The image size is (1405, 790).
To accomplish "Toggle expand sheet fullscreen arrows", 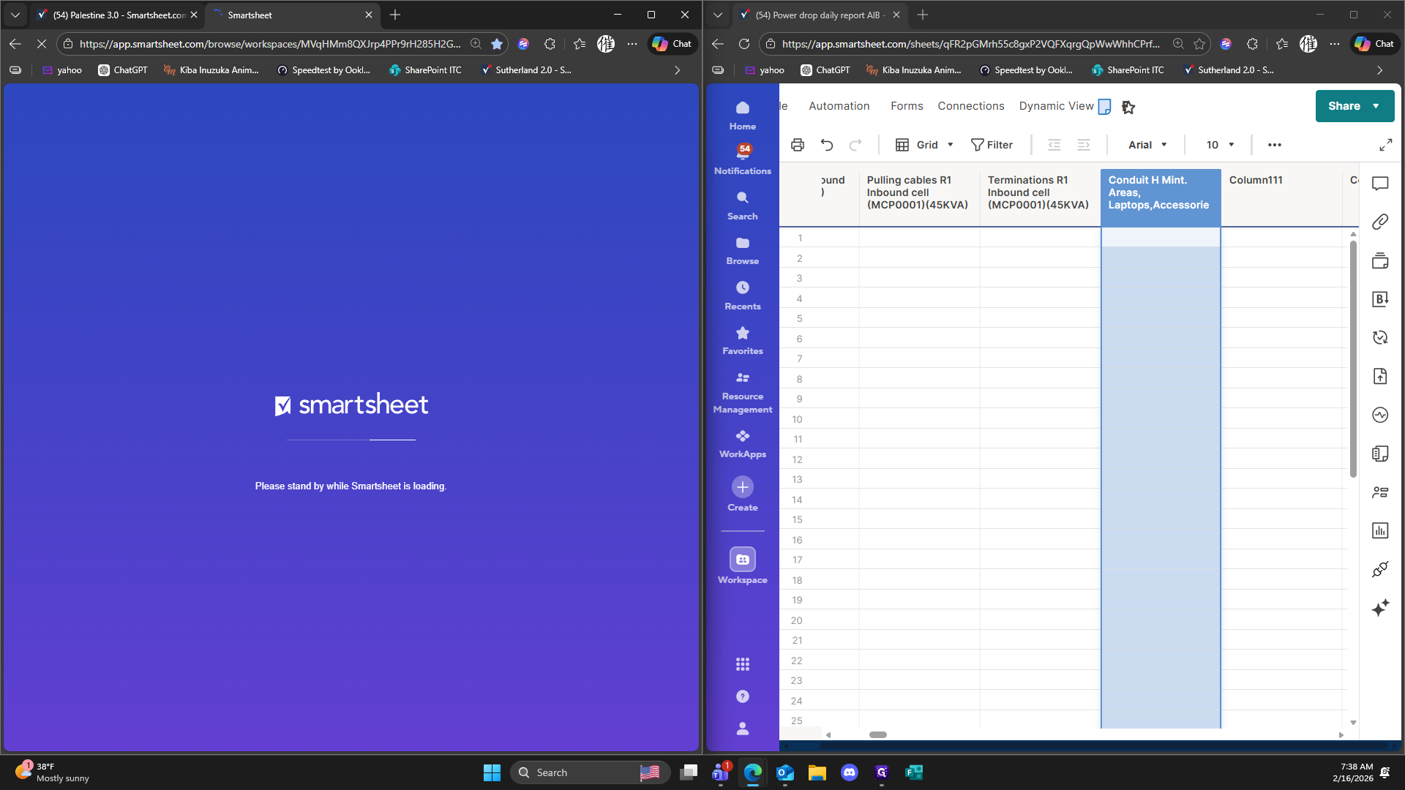I will (1385, 145).
